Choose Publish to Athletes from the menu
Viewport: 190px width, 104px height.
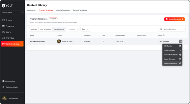point(172,63)
